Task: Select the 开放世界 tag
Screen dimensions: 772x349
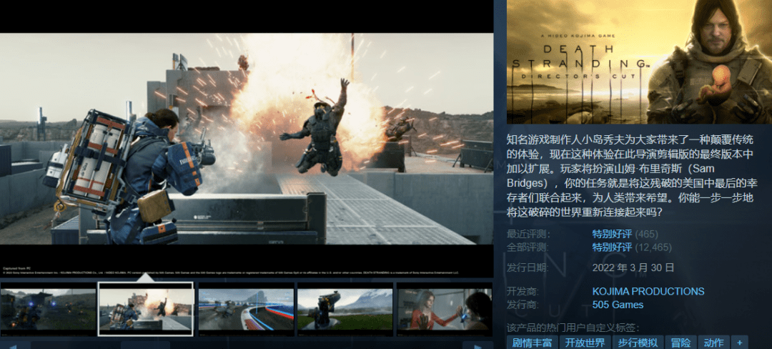Action: pyautogui.click(x=585, y=343)
